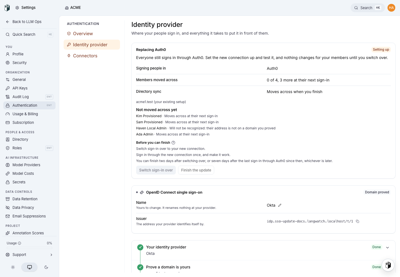Go to the Support menu item
The image size is (400, 277).
29,255
